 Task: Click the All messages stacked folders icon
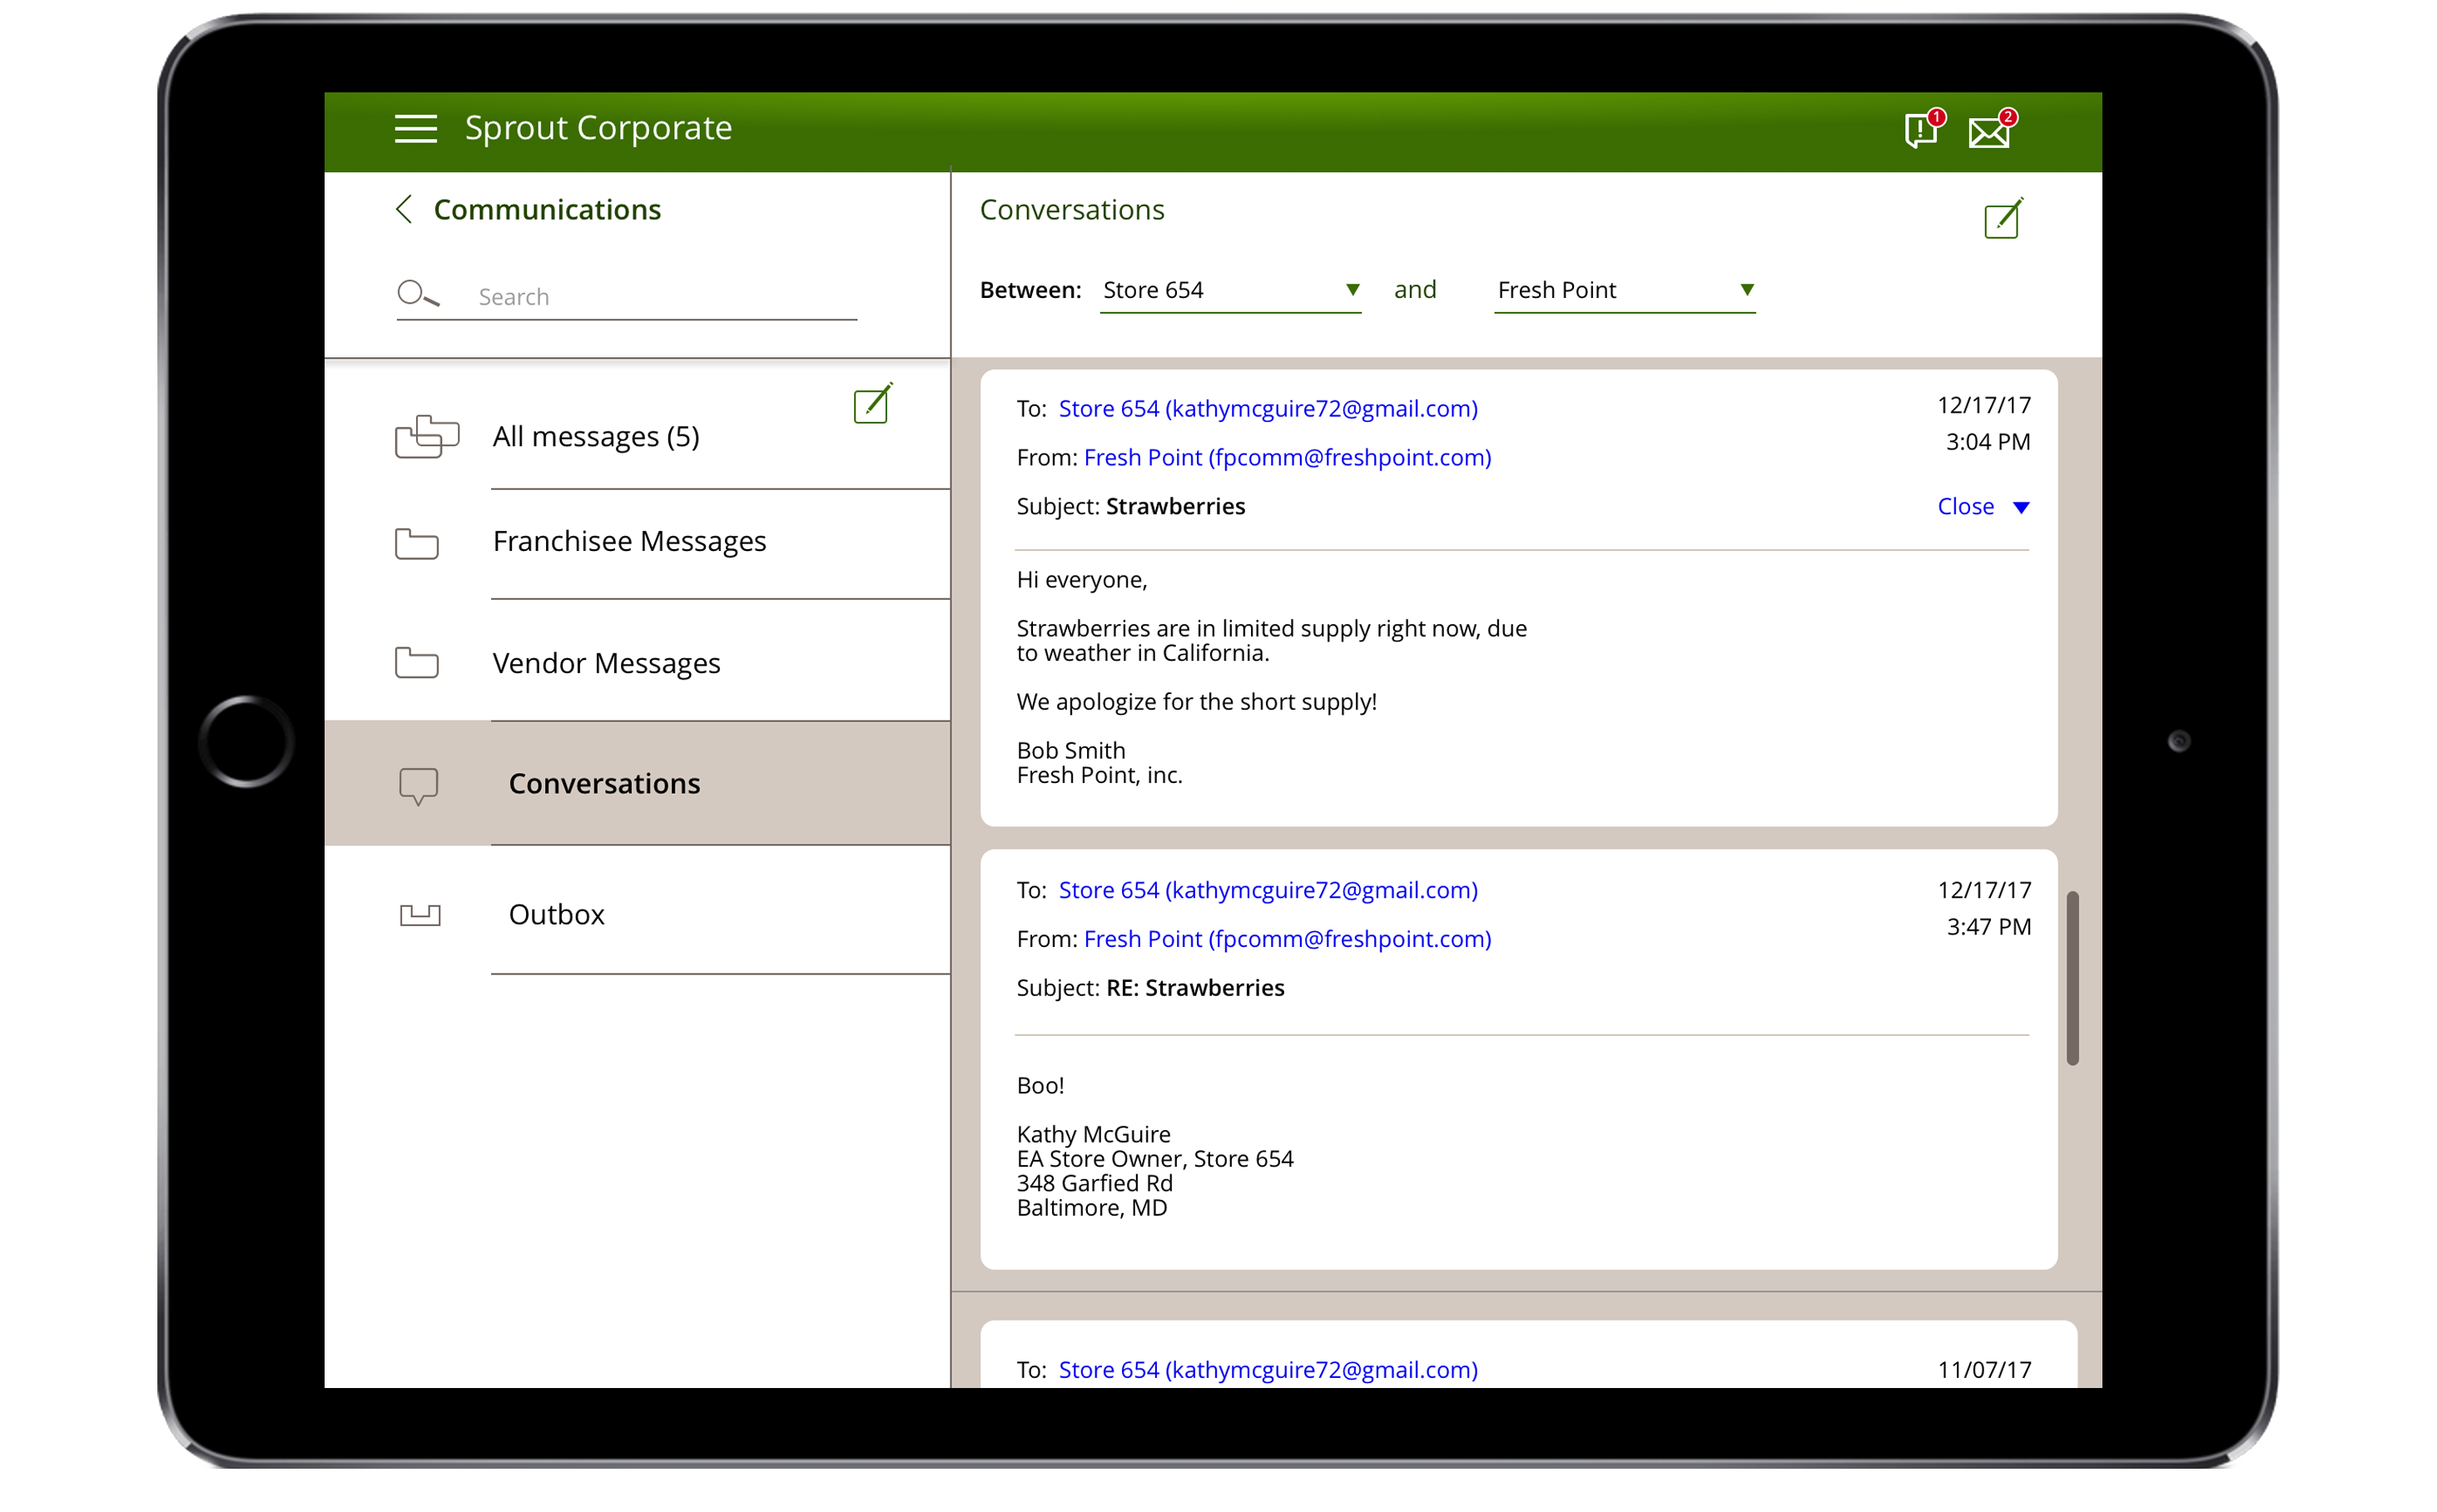click(x=427, y=436)
